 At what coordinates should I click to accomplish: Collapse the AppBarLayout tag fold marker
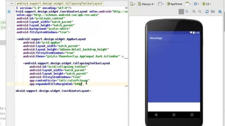[15, 39]
